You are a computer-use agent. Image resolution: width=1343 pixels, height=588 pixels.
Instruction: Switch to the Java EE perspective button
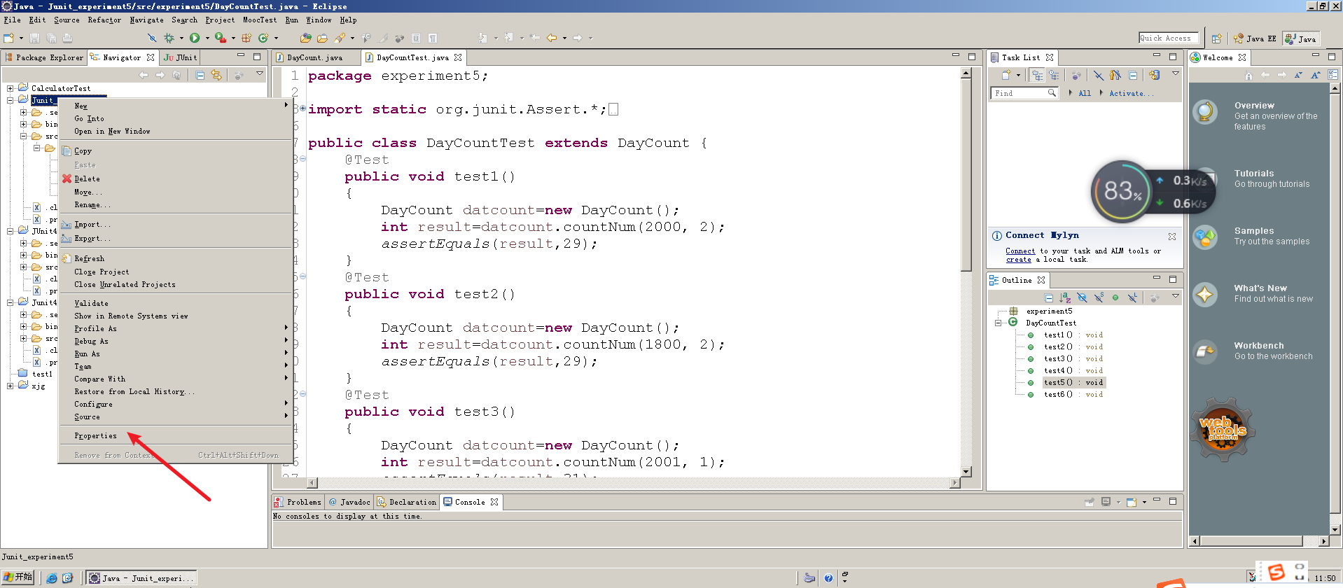click(x=1255, y=38)
